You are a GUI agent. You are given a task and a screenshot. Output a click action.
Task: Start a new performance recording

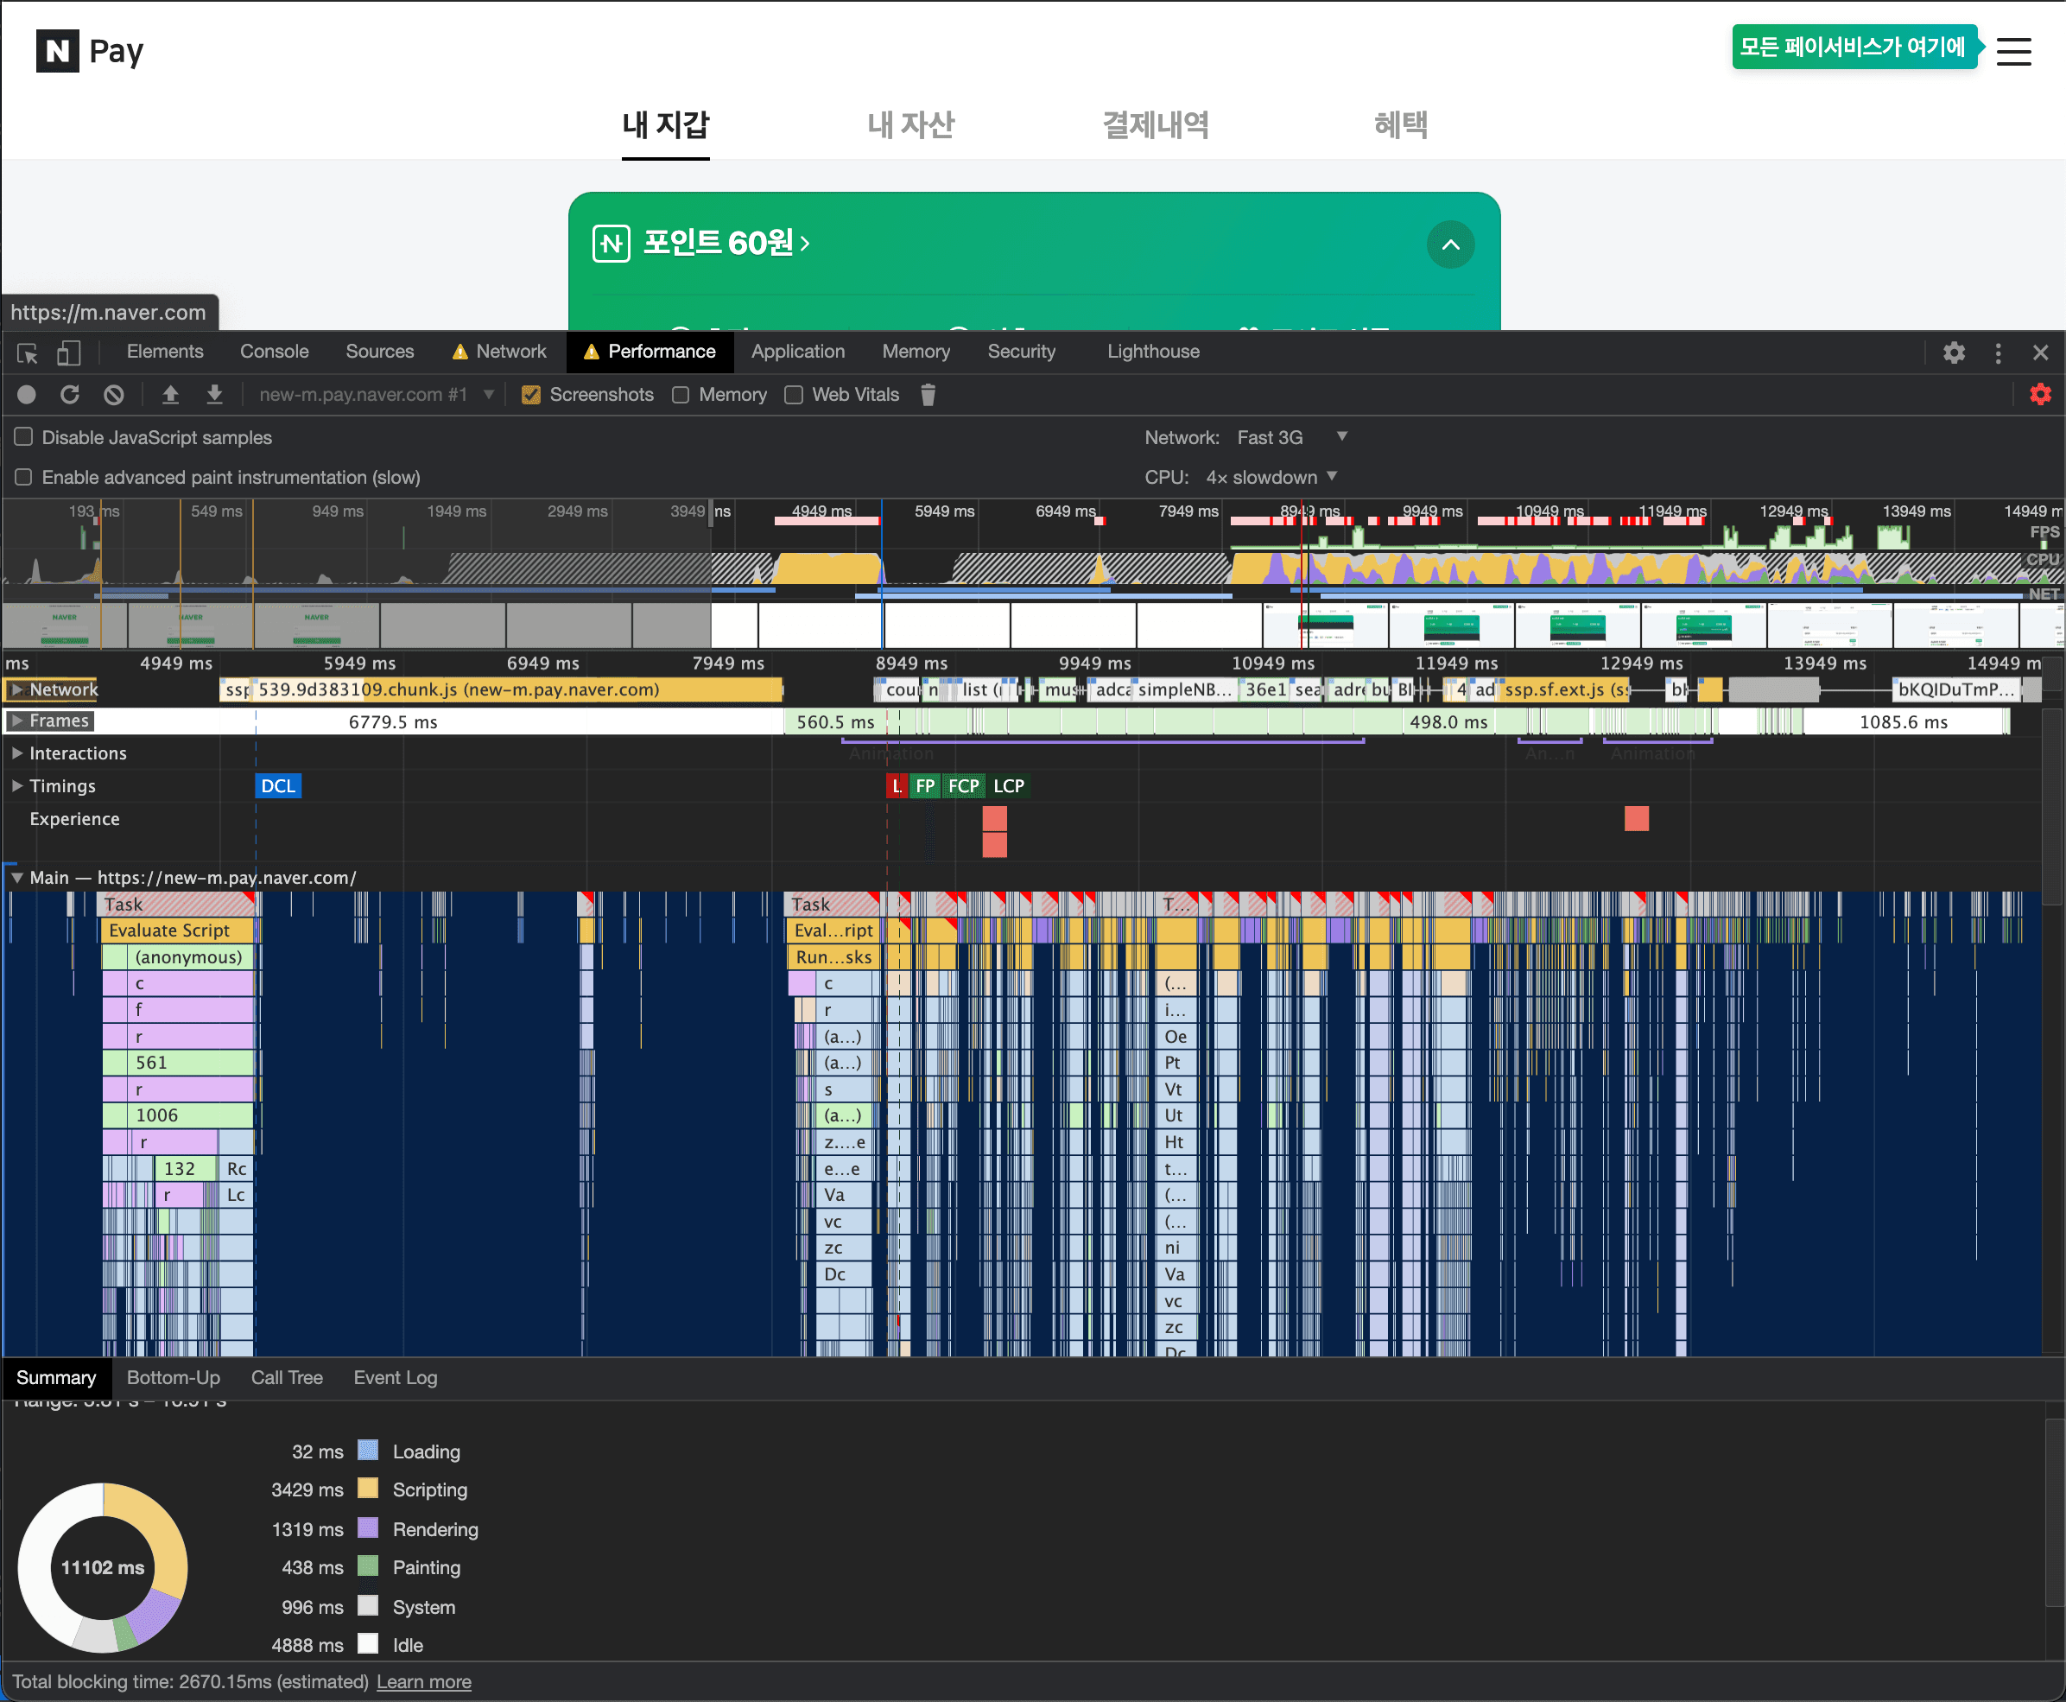27,394
